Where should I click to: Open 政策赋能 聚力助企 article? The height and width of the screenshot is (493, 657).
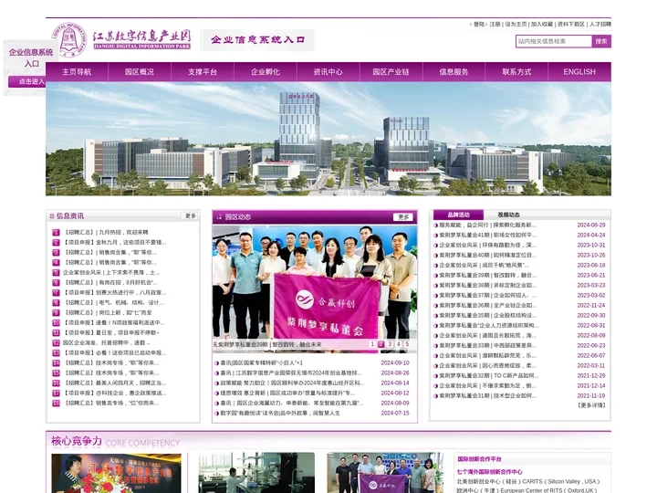tap(293, 383)
